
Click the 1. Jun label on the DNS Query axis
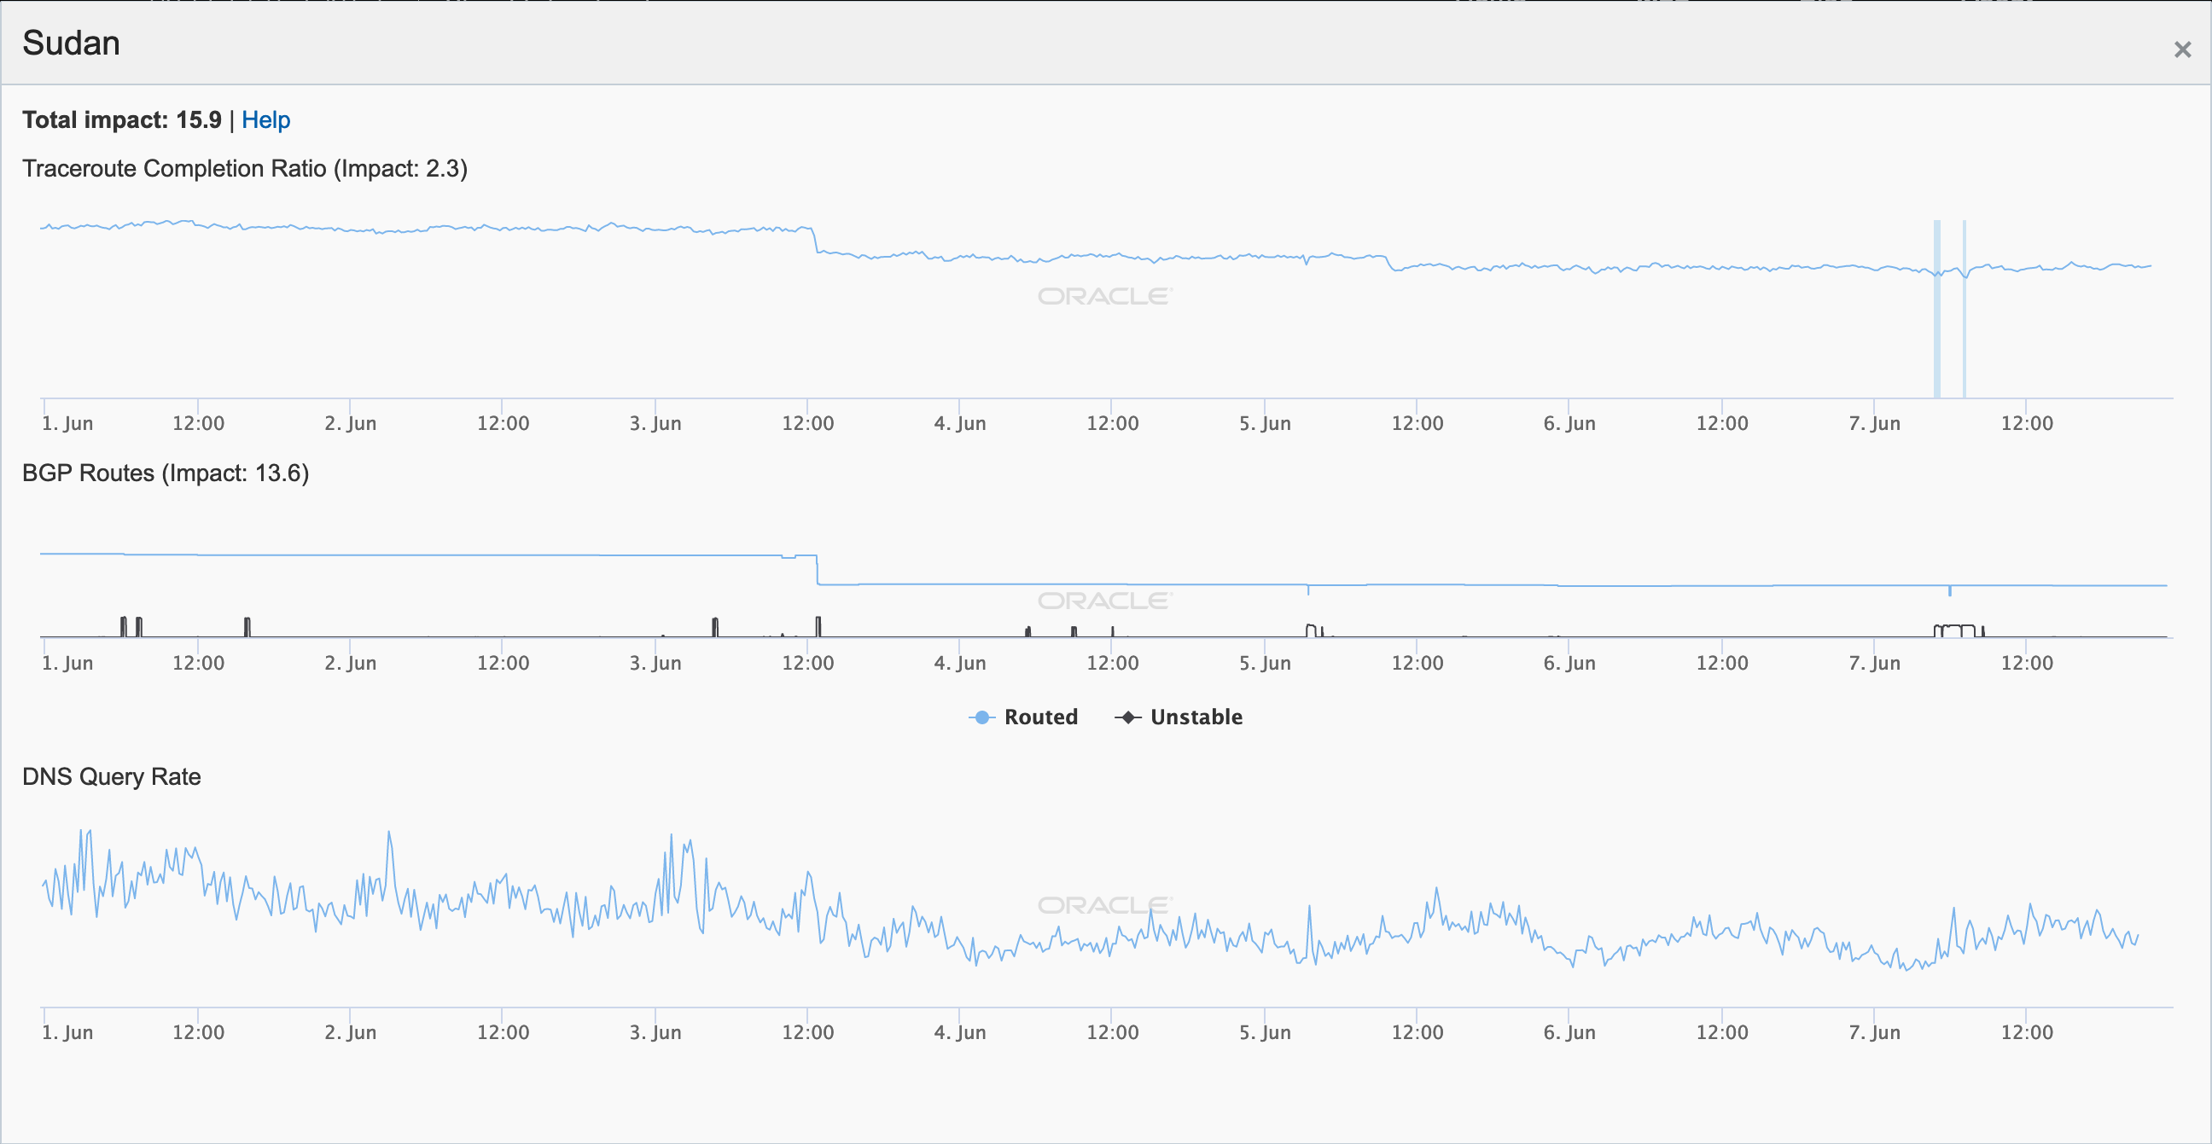pos(67,1032)
